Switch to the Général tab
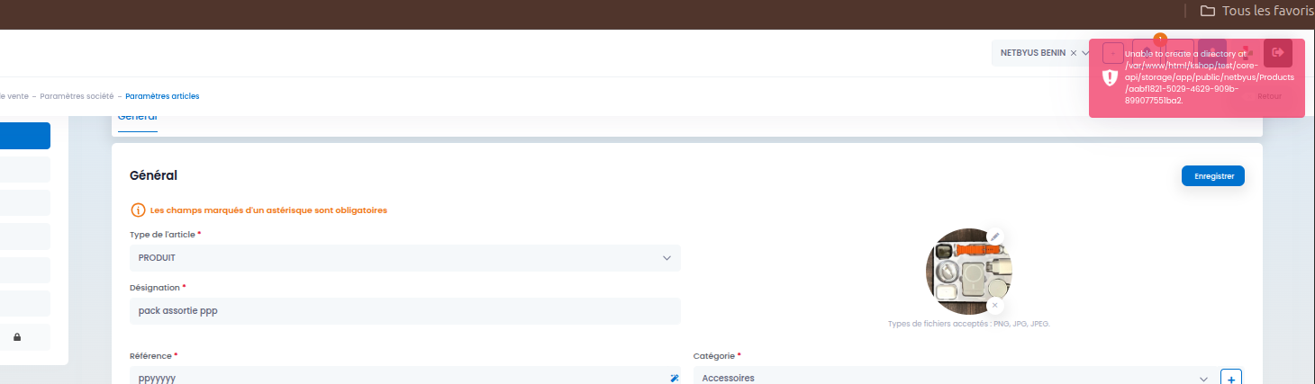Viewport: 1315px width, 384px height. coord(138,118)
